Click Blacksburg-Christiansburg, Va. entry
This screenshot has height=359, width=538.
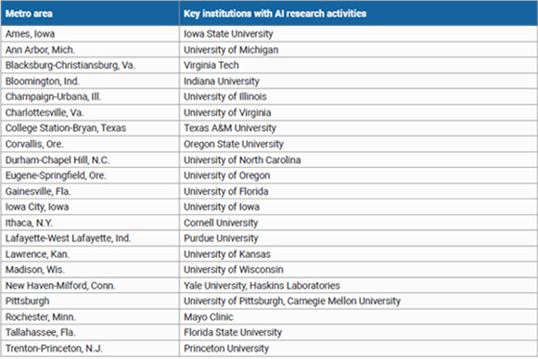point(90,65)
